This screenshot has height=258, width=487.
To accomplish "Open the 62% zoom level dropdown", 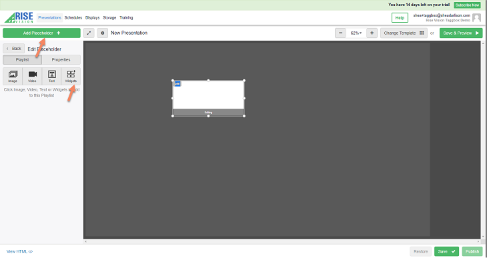I will pyautogui.click(x=356, y=33).
